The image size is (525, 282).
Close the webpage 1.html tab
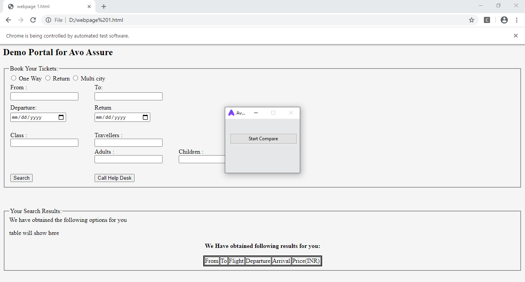pyautogui.click(x=89, y=7)
